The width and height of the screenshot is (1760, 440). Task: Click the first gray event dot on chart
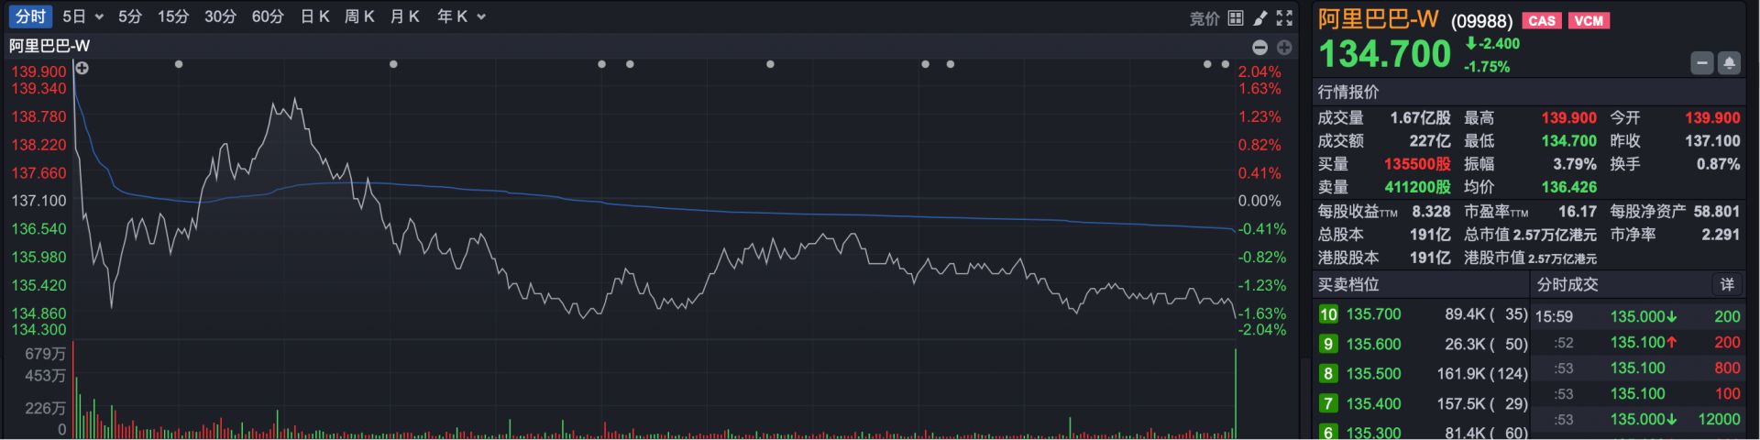coord(179,64)
